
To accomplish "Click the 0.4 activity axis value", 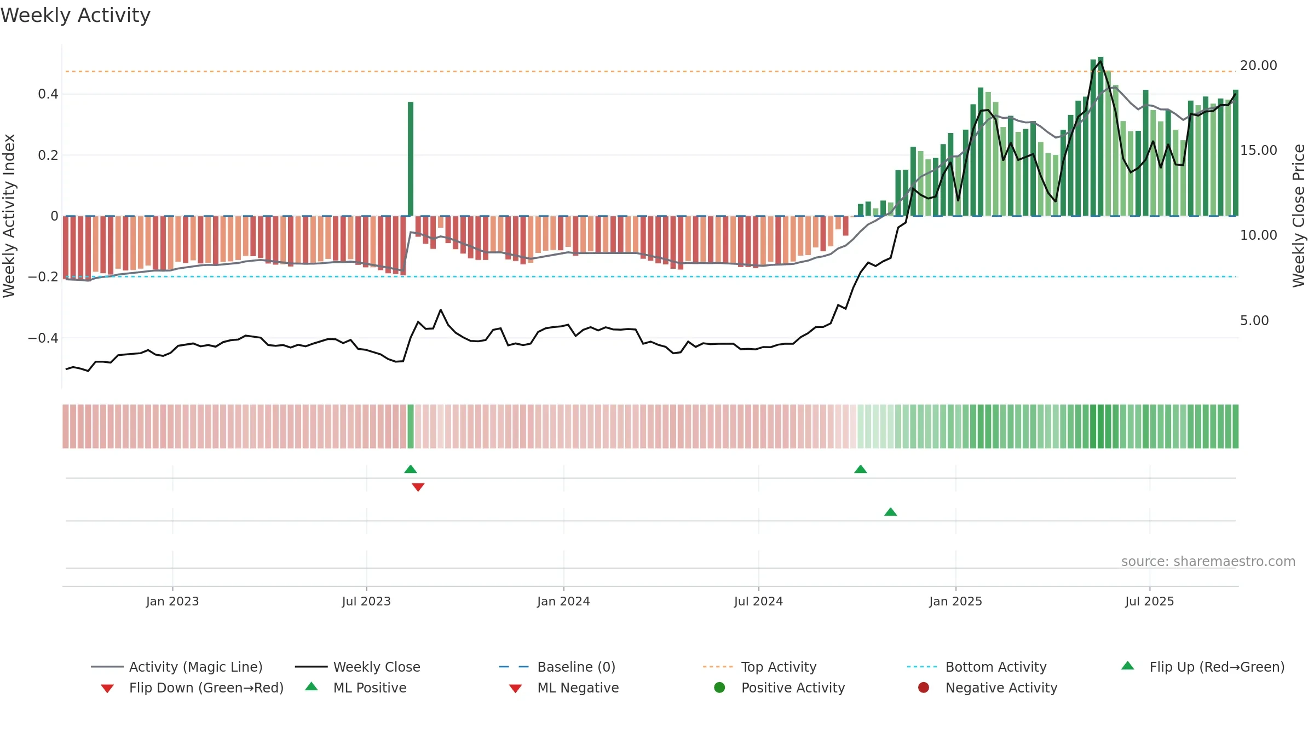I will 48,94.
